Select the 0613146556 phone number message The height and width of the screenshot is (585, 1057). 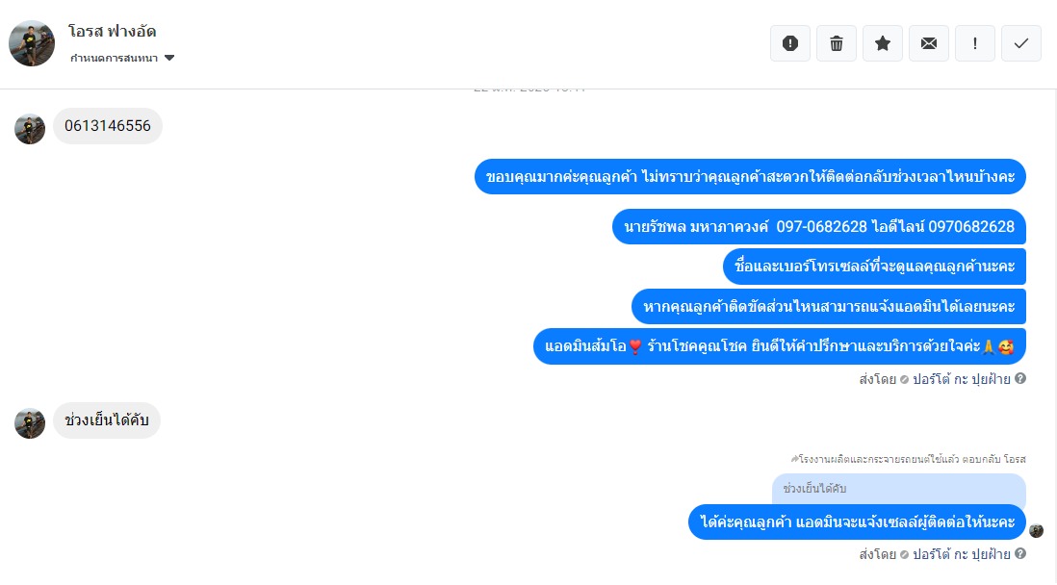pos(108,126)
